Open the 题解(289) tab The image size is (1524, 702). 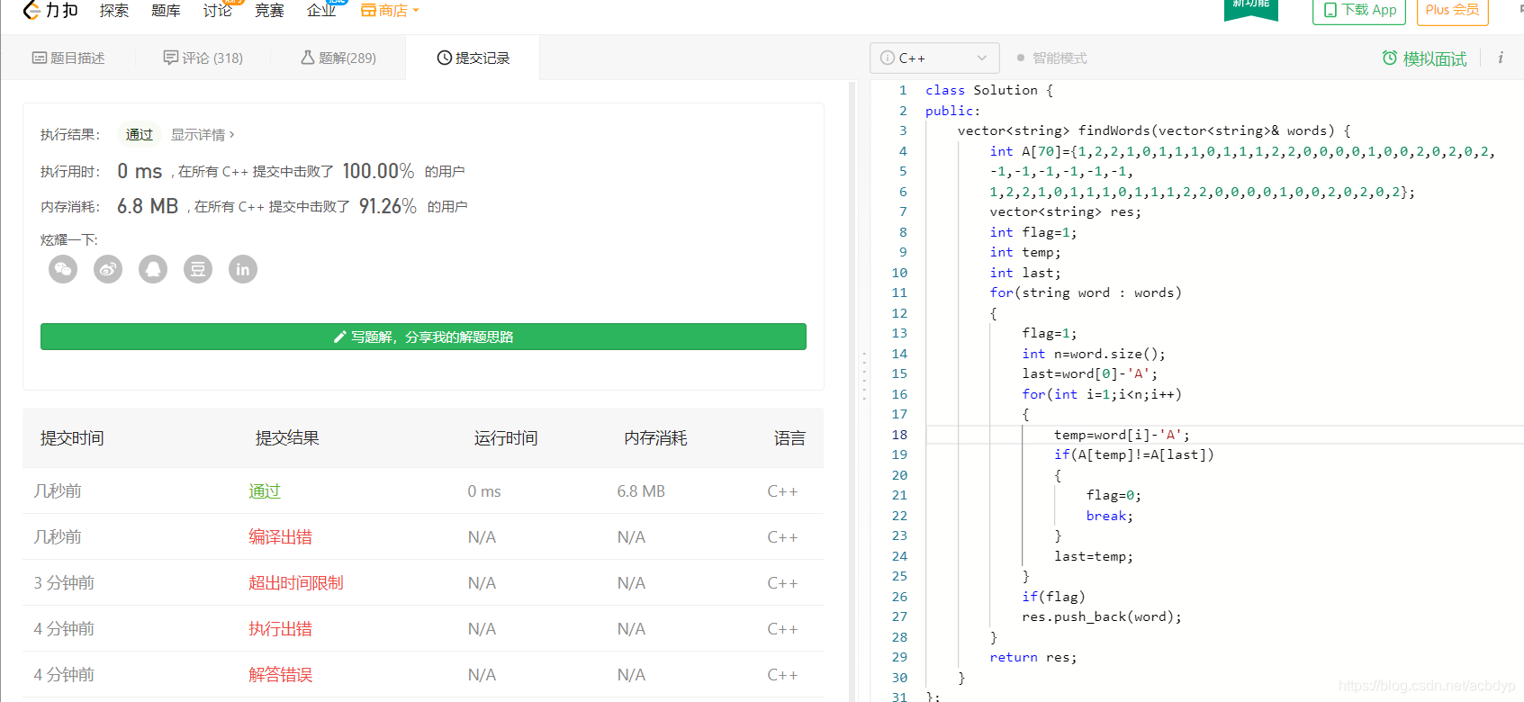click(338, 58)
